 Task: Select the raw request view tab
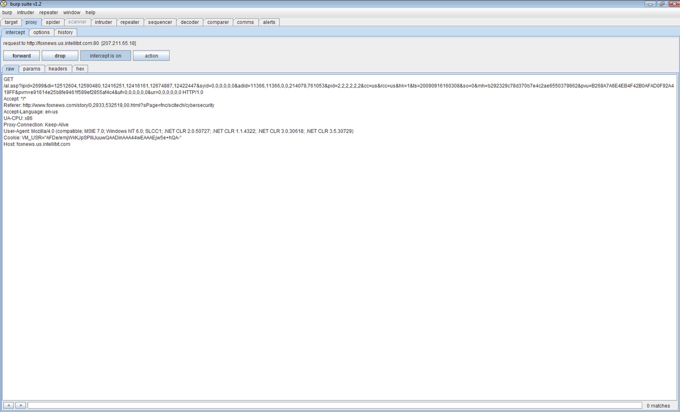tap(10, 69)
